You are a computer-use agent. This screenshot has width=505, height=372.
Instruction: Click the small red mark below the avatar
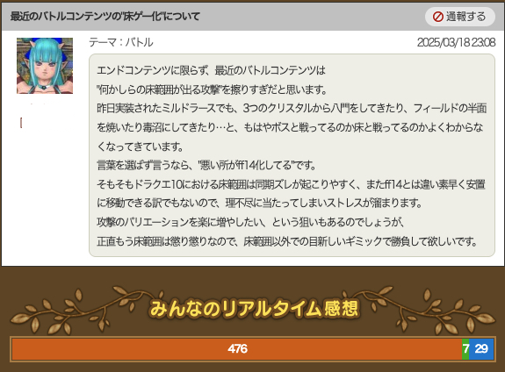[21, 123]
